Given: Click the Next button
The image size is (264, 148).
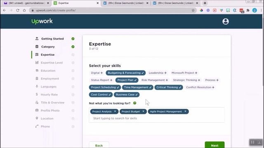Looking at the screenshot, I should [x=214, y=145].
